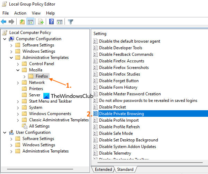
Task: Toggle Show/Hide Console Tree toolbar icon
Action: coord(31,21)
